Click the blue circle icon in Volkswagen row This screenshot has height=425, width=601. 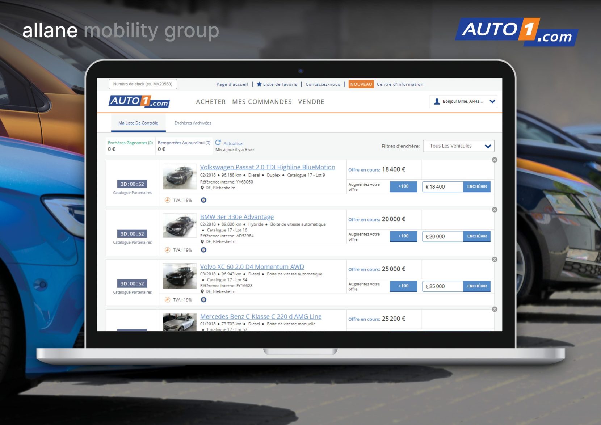point(204,200)
